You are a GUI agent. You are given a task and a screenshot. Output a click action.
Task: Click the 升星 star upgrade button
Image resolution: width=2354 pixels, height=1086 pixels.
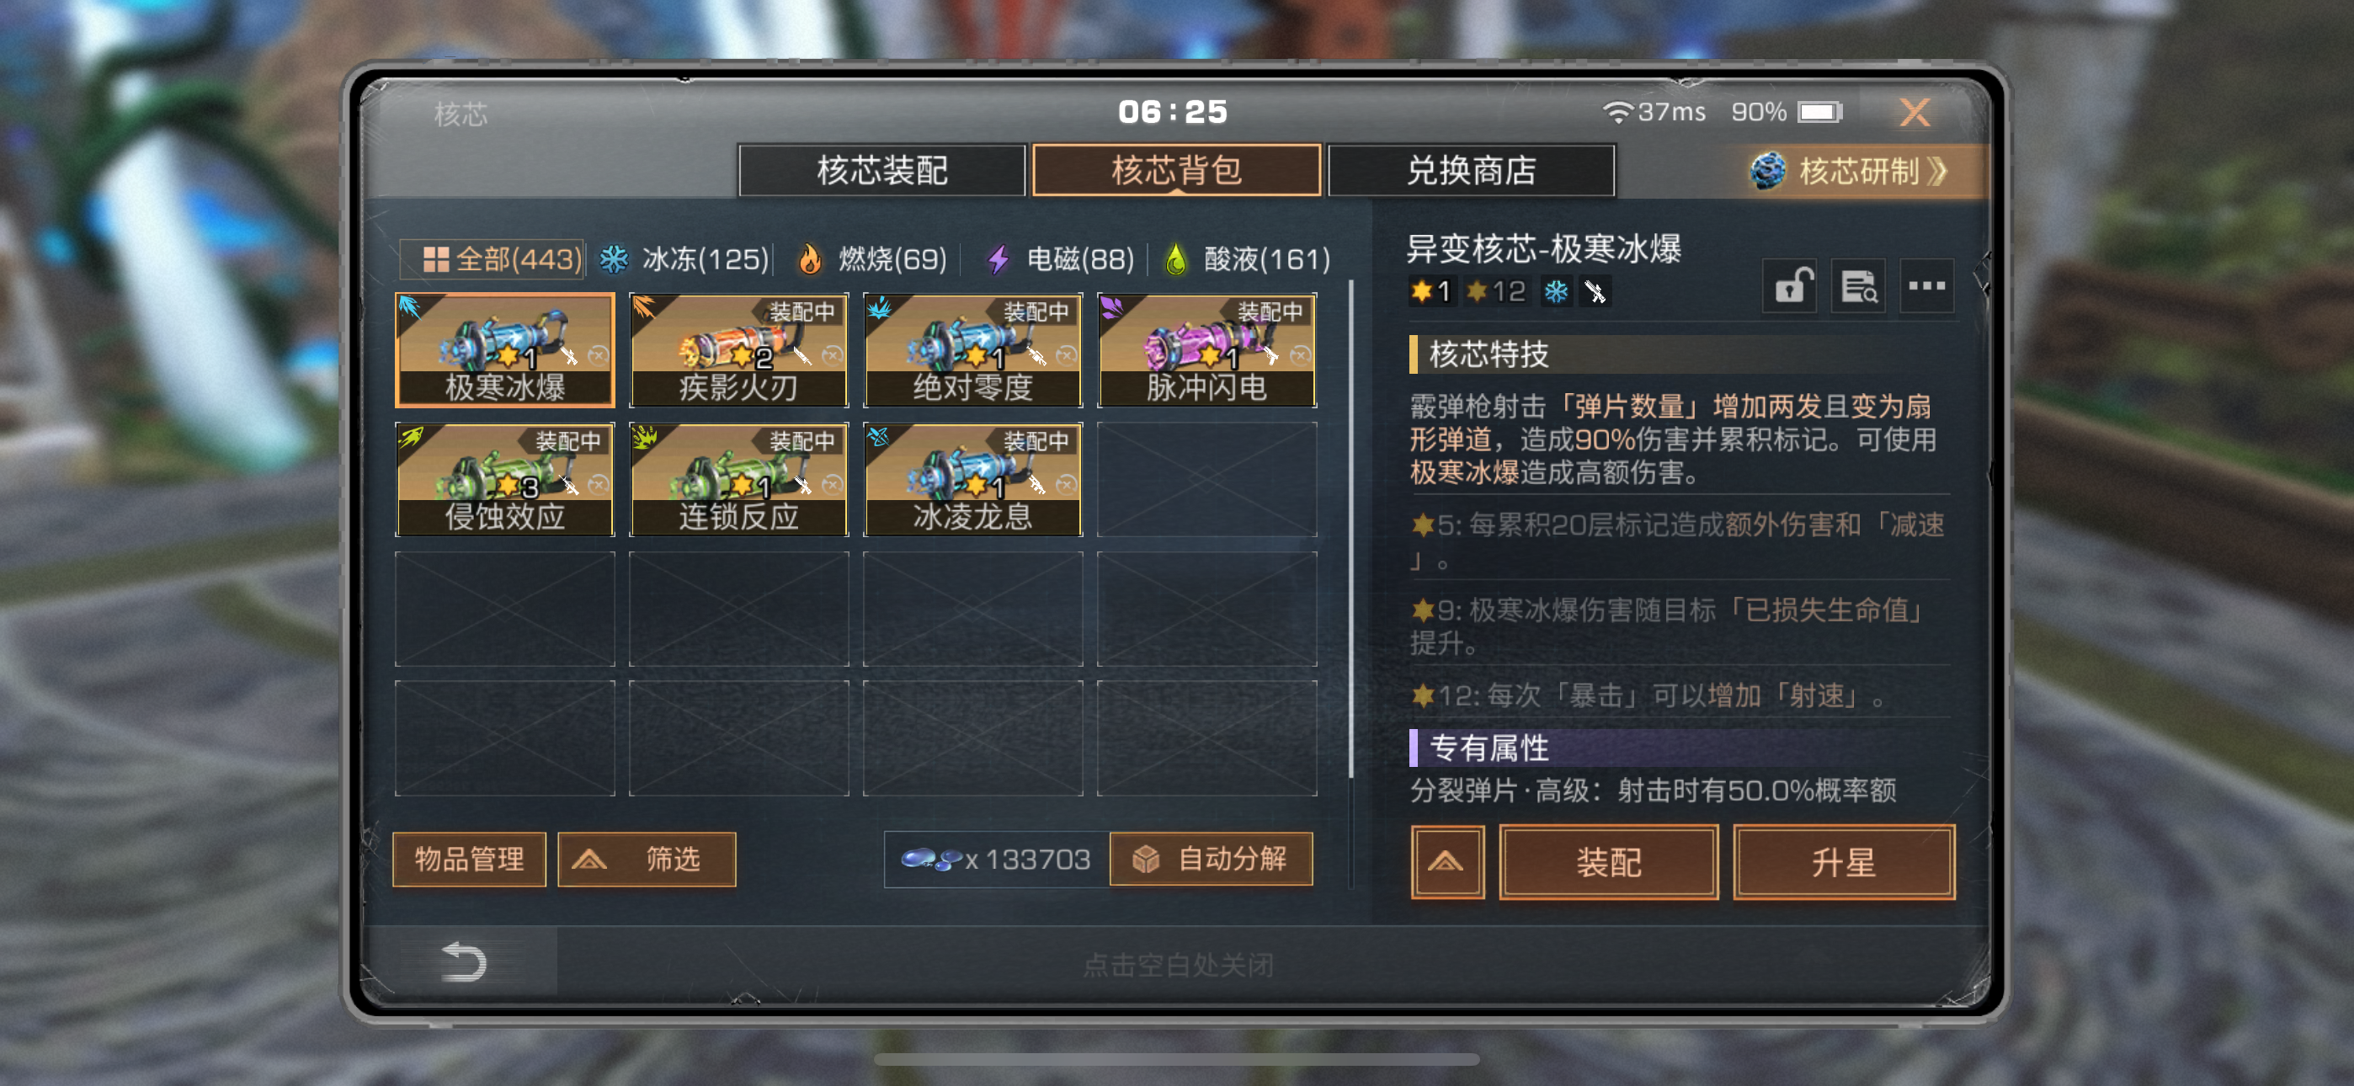point(1844,862)
